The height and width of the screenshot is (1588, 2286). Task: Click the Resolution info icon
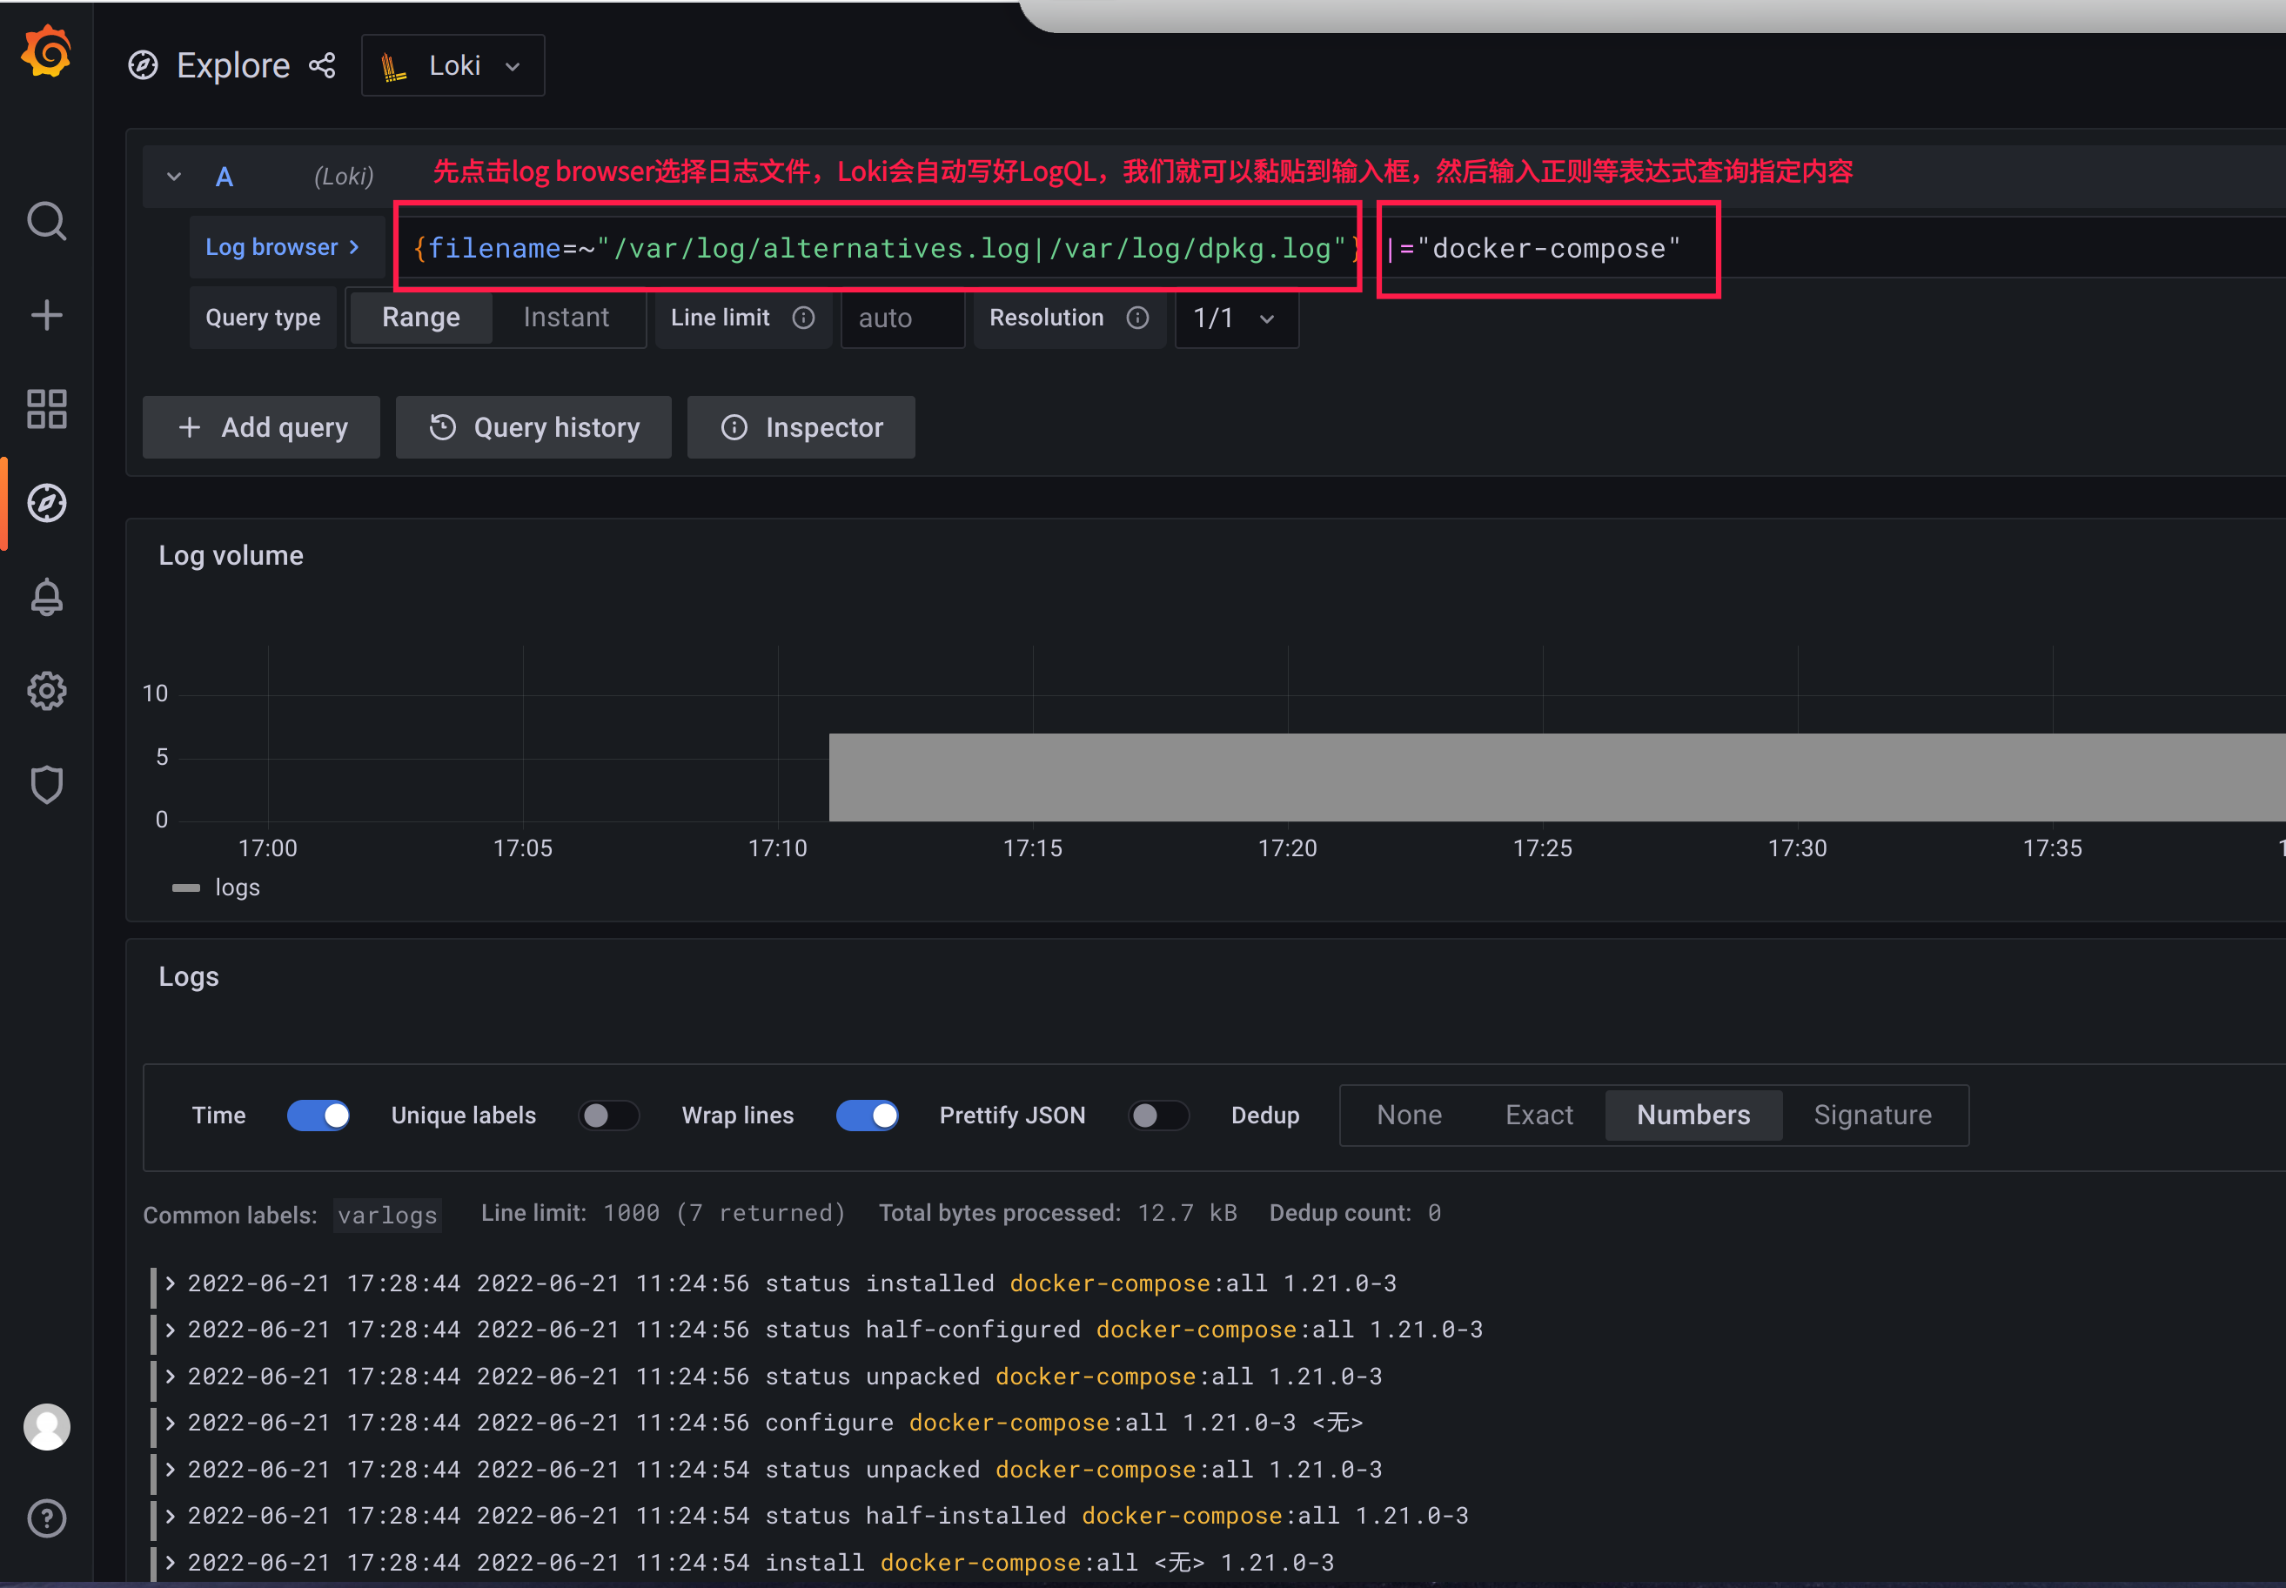tap(1137, 318)
